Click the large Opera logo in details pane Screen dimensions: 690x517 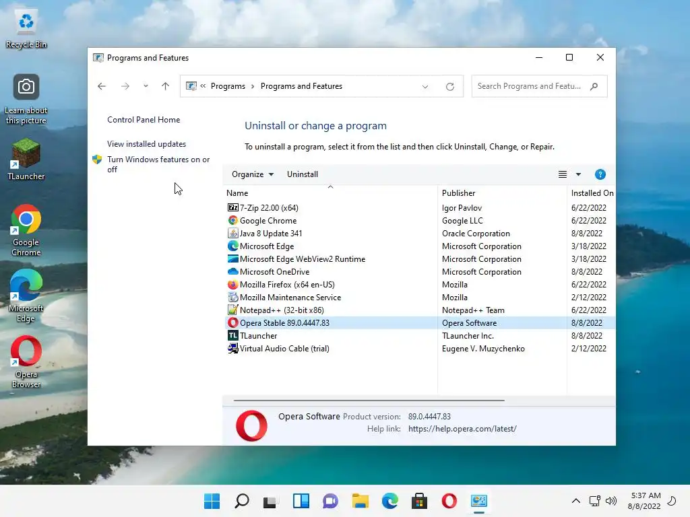coord(251,425)
